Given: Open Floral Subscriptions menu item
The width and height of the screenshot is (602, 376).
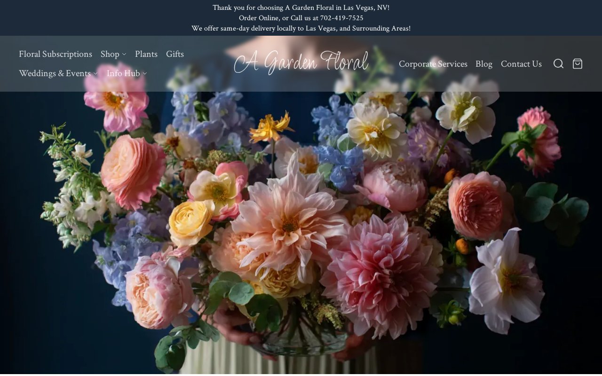Looking at the screenshot, I should click(55, 54).
